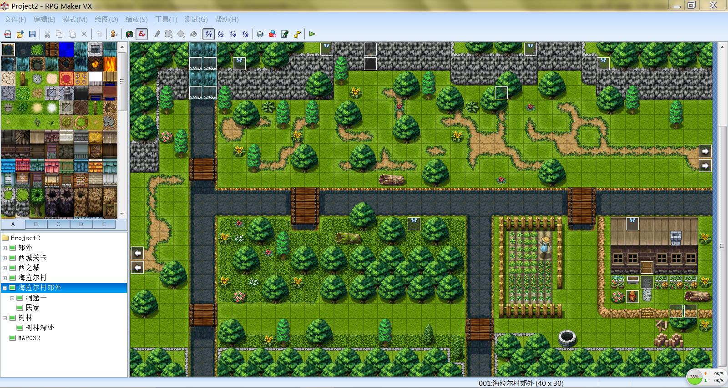Open the 编辑(E) menu
This screenshot has height=388, width=728.
click(x=45, y=20)
